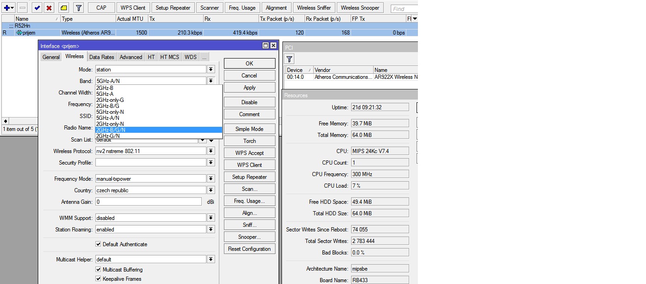Click the filter funnel icon in PCI window
646x284 pixels.
289,59
